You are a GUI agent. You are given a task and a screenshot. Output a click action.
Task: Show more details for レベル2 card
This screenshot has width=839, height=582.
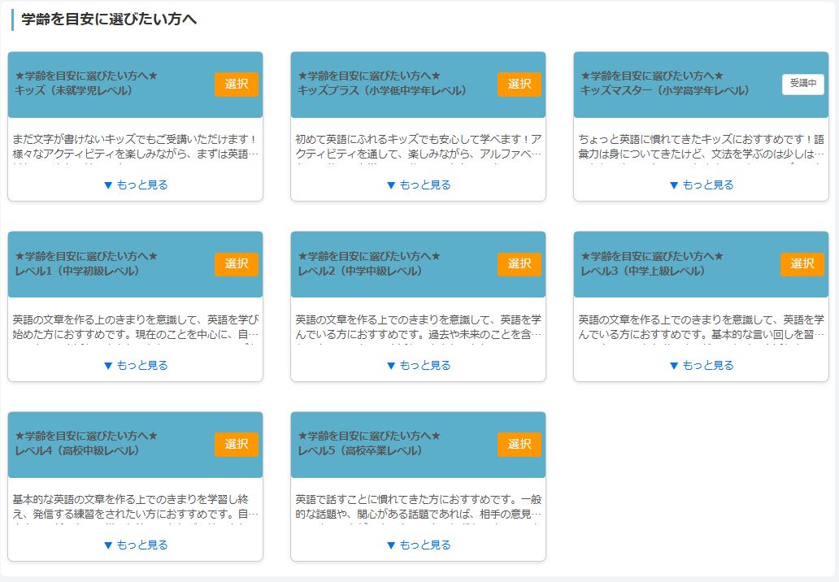[x=418, y=366]
